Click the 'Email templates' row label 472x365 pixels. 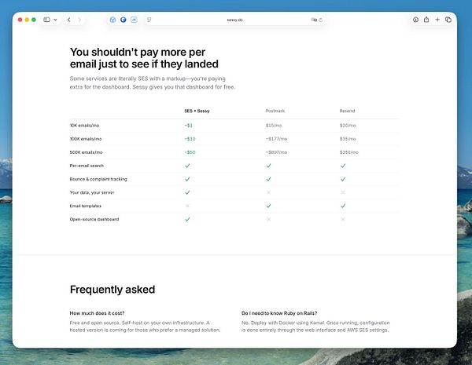click(85, 206)
